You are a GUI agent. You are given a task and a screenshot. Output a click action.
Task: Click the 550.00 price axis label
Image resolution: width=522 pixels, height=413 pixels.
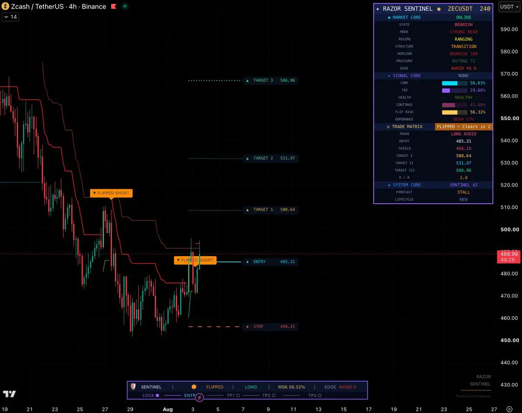(509, 118)
